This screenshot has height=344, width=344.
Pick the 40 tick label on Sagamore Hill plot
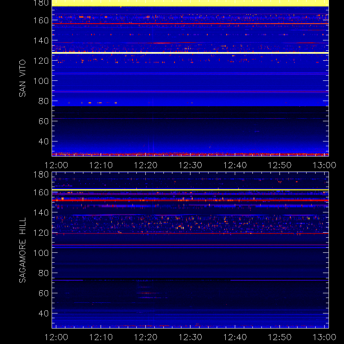coord(43,313)
